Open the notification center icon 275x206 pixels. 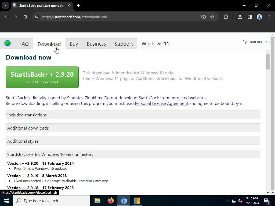pyautogui.click(x=266, y=201)
